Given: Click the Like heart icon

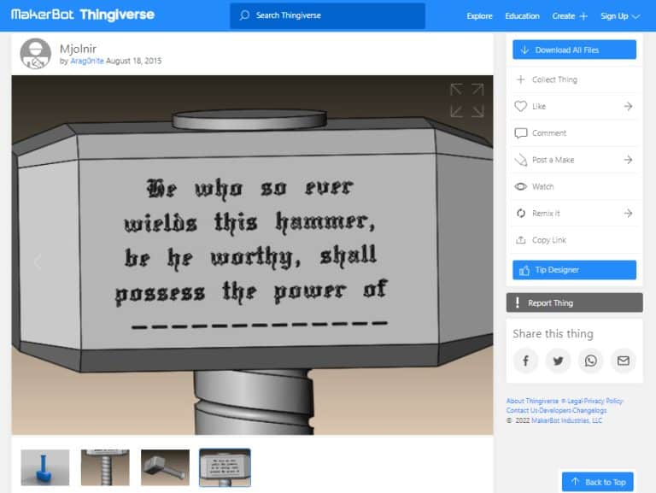Looking at the screenshot, I should click(x=520, y=106).
